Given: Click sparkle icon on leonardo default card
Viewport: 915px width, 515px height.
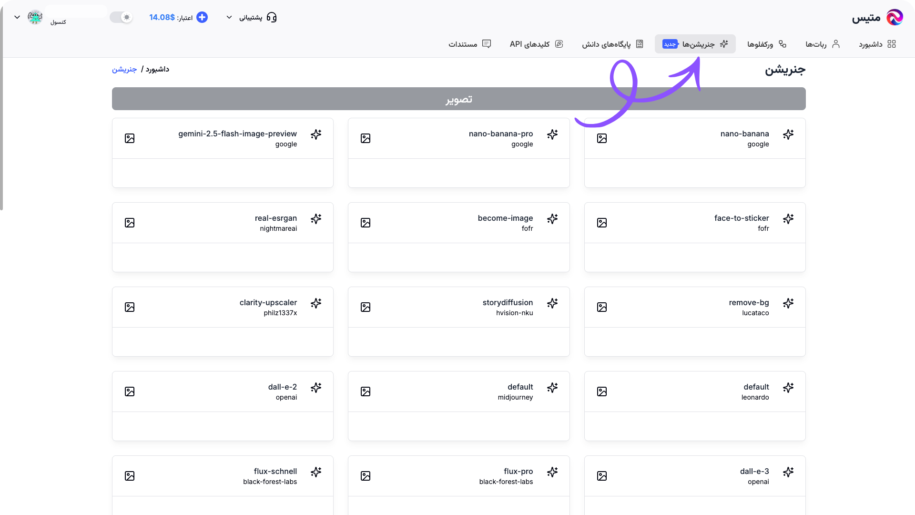Looking at the screenshot, I should coord(788,388).
